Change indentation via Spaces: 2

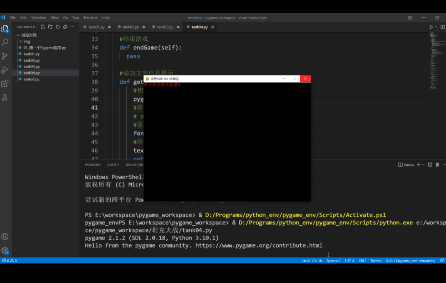pos(333,261)
